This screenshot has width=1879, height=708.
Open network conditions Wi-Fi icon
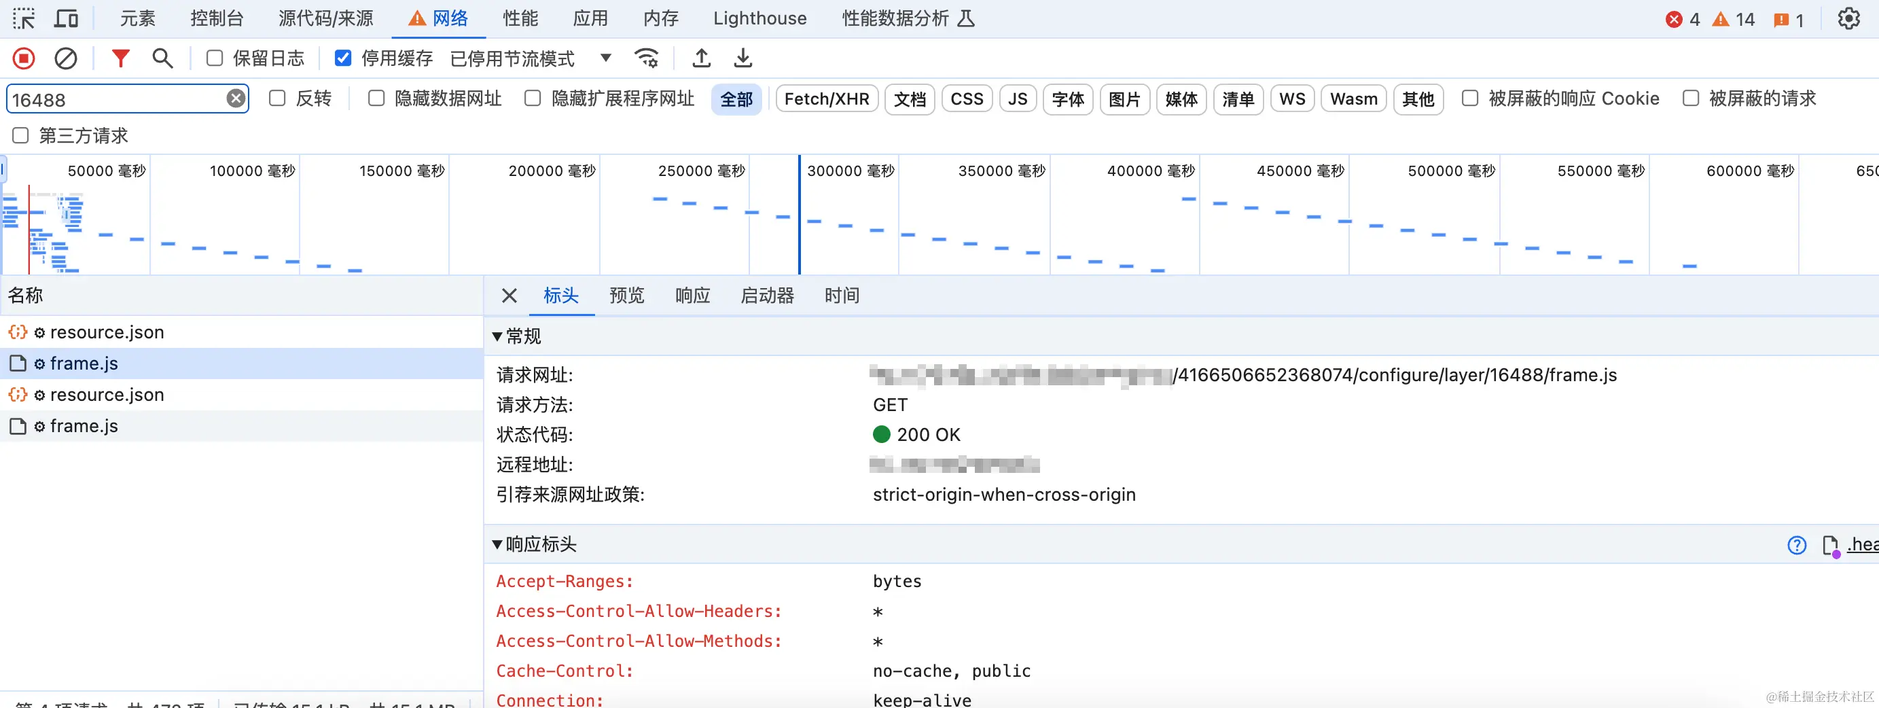(x=647, y=58)
